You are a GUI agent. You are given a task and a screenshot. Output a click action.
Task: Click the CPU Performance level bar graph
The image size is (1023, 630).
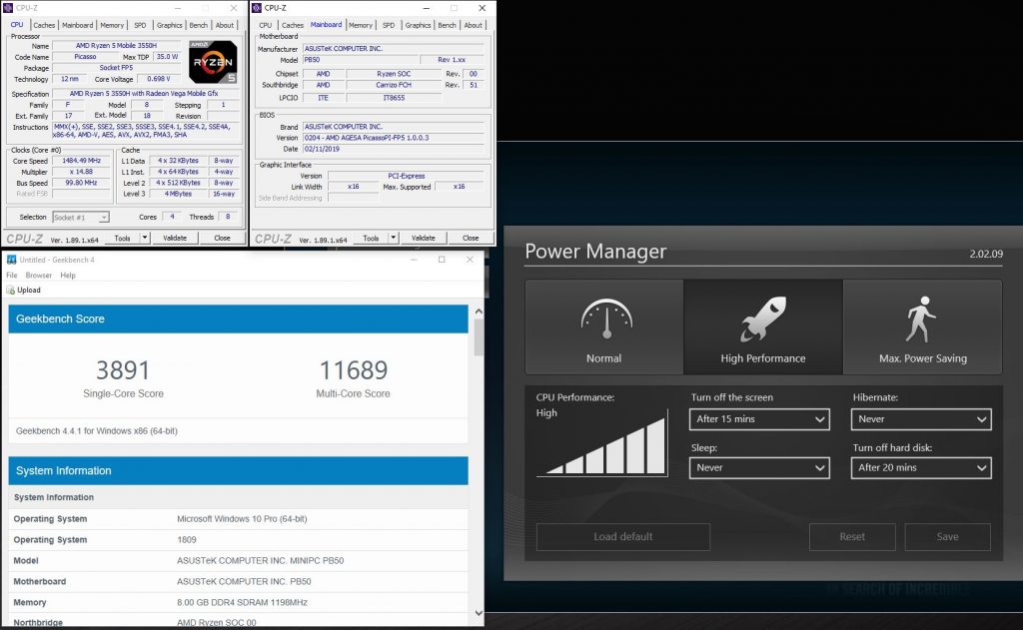coord(604,446)
